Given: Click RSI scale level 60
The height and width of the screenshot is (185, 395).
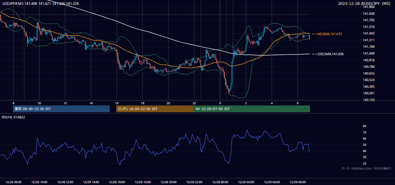Looking at the screenshot, I should pos(364,138).
